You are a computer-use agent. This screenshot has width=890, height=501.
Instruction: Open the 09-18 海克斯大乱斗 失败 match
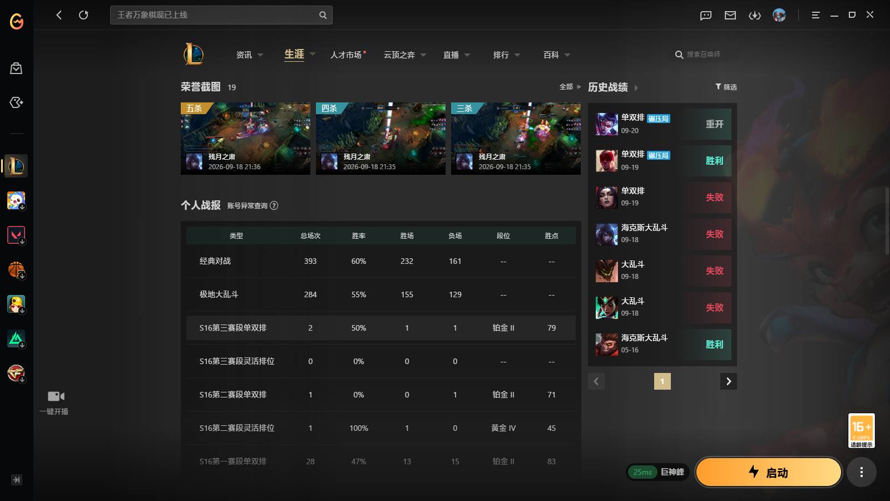click(662, 234)
